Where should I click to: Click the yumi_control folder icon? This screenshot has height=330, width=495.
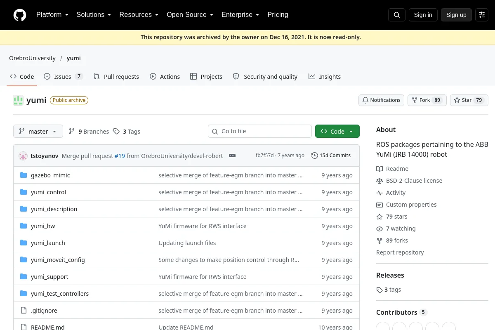(x=24, y=192)
